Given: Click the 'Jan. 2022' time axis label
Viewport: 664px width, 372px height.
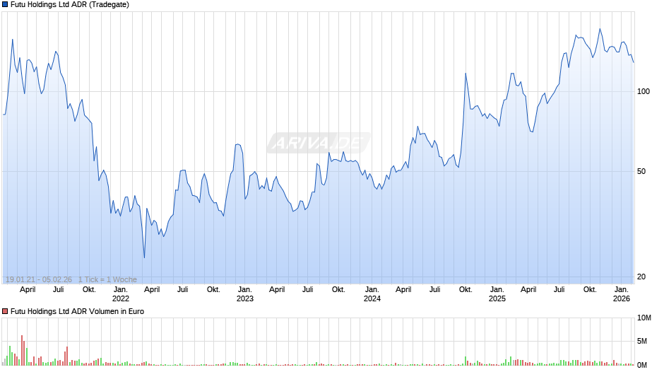Looking at the screenshot, I should 120,294.
